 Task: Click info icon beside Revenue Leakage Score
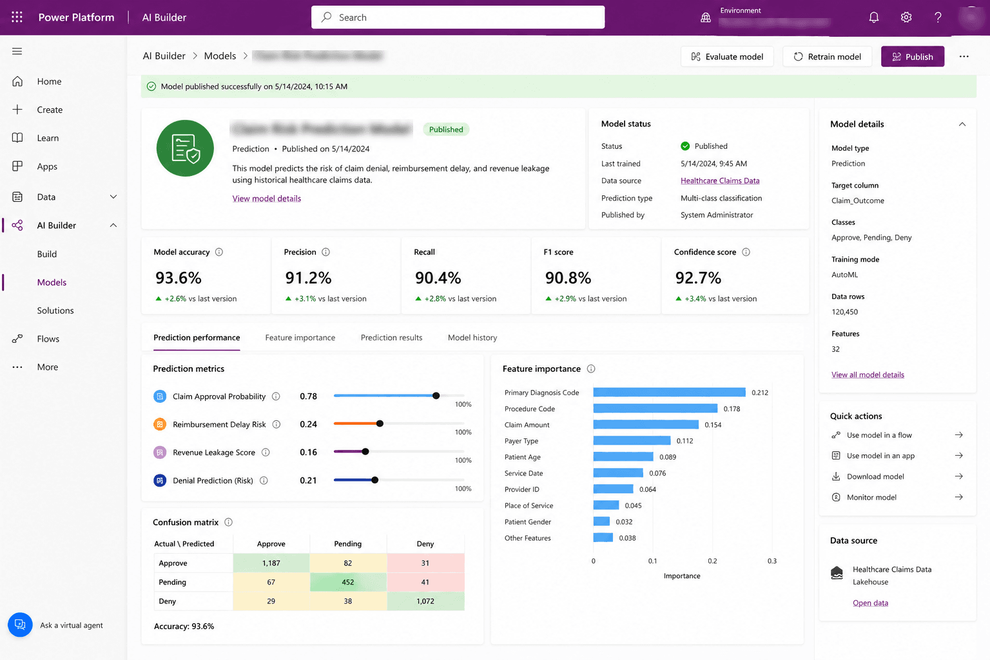point(266,452)
